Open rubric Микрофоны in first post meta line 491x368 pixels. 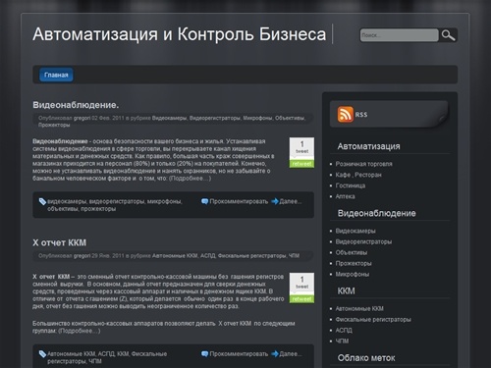(x=257, y=118)
